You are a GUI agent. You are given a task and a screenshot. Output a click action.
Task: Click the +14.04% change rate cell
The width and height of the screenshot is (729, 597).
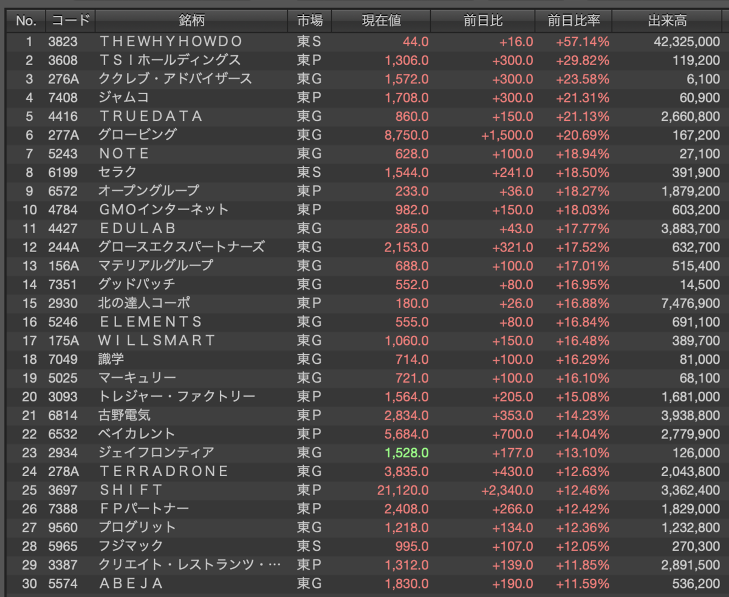pos(582,434)
